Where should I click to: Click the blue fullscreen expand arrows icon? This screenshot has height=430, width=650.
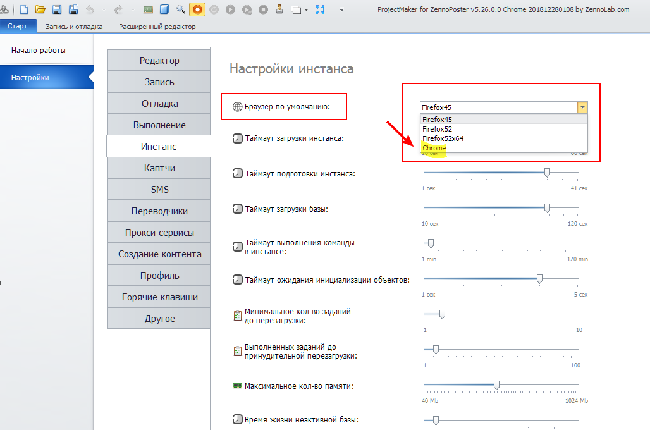(320, 9)
